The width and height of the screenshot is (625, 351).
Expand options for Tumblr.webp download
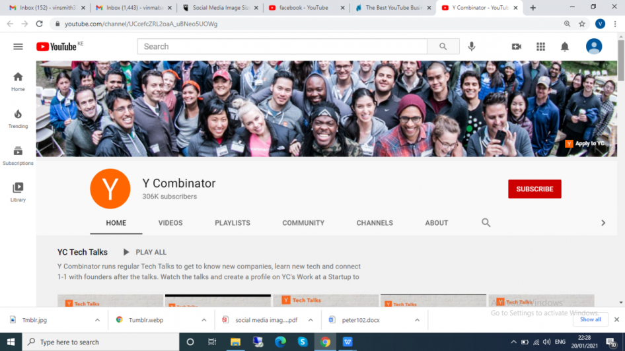[x=203, y=320]
